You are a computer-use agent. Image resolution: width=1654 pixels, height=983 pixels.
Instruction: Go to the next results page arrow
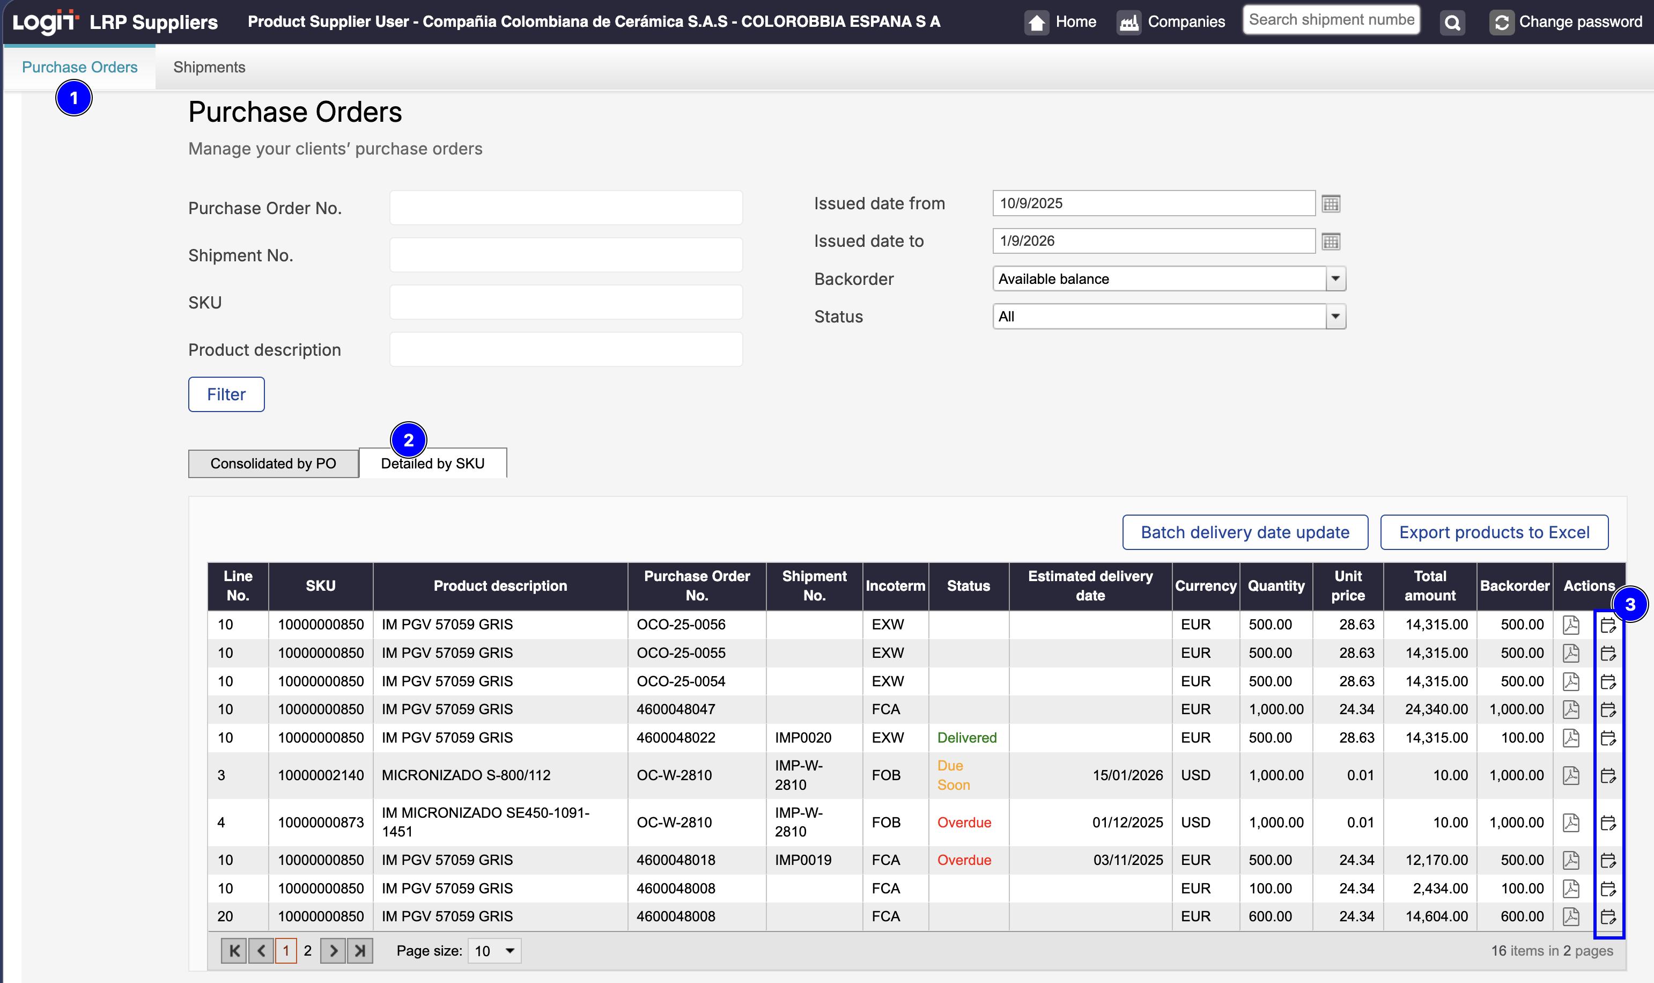(333, 951)
